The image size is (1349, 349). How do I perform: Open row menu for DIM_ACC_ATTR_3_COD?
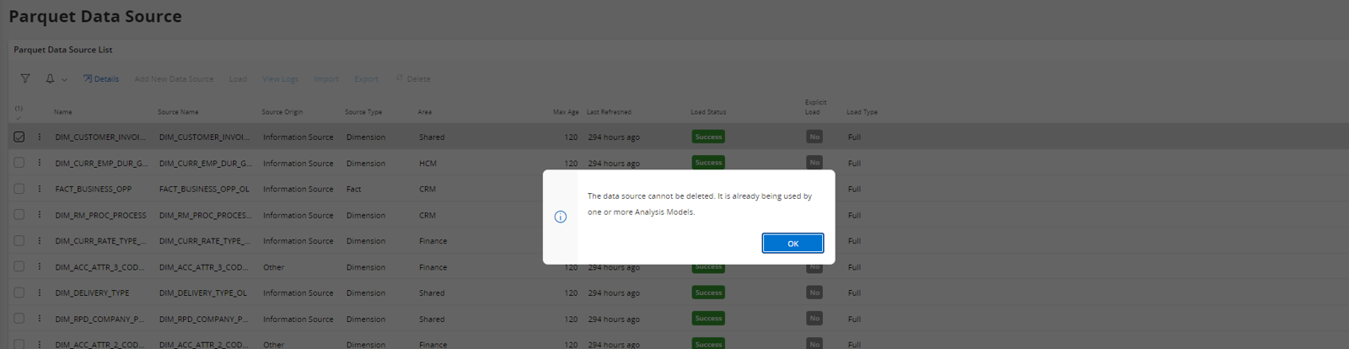pyautogui.click(x=39, y=266)
